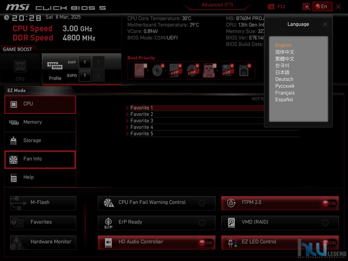Click the memory Profile module icon

point(55,66)
